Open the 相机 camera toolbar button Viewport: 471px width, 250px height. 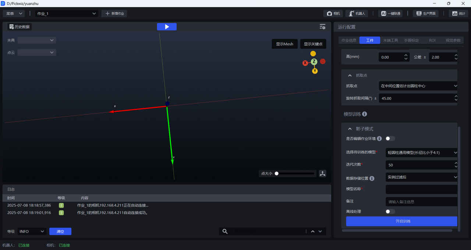click(333, 14)
